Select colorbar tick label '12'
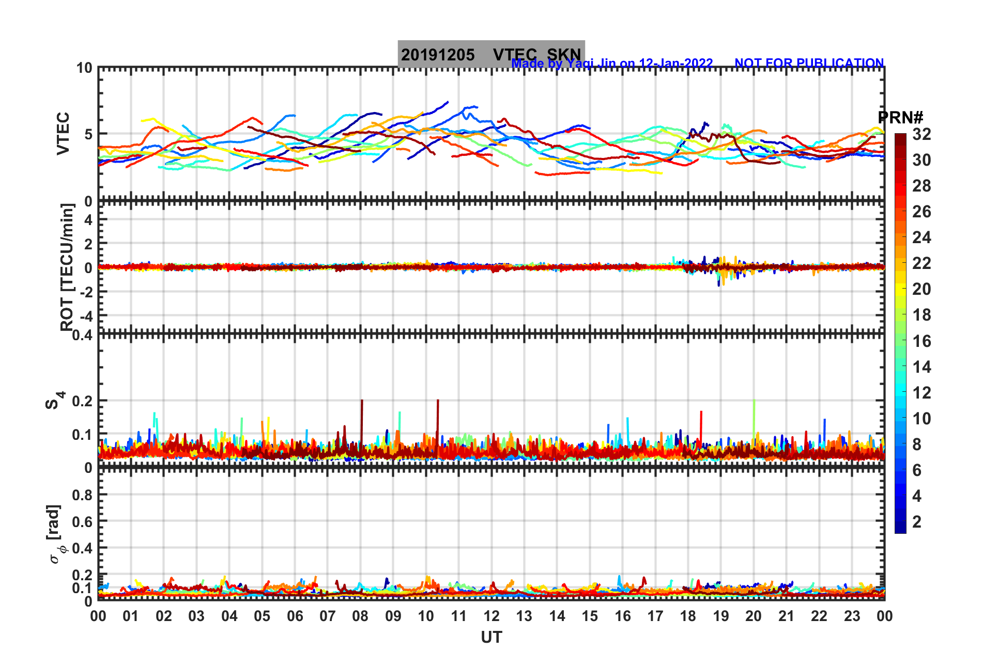This screenshot has height=667, width=983. click(x=921, y=393)
